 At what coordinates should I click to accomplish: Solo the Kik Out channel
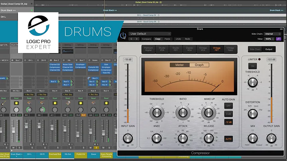71,147
